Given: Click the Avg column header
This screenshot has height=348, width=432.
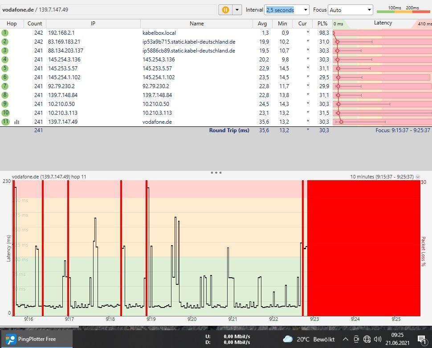Looking at the screenshot, I should tap(262, 24).
